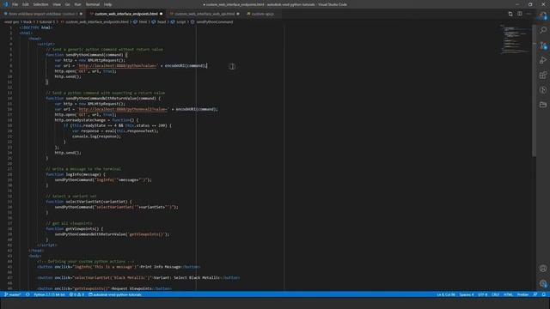
Task: Open the View menu
Action: point(57,4)
